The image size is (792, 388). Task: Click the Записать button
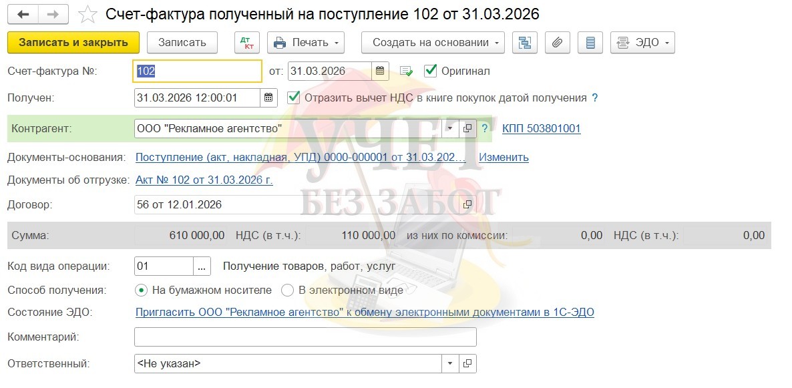click(182, 43)
